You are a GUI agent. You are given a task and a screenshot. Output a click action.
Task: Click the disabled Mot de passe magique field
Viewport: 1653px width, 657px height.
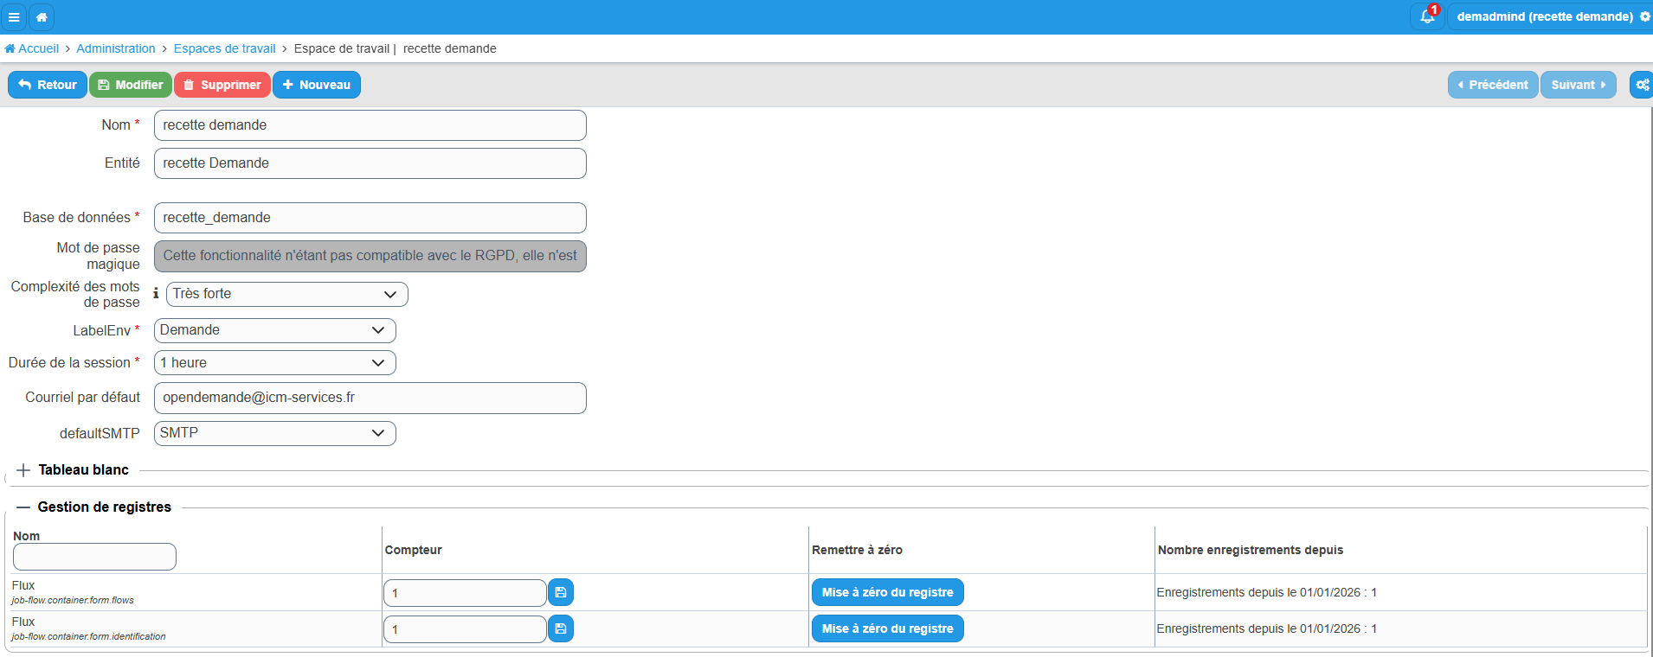point(370,256)
